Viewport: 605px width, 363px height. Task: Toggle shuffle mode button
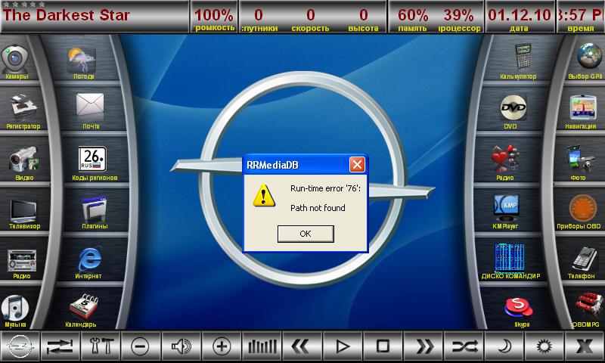[464, 346]
